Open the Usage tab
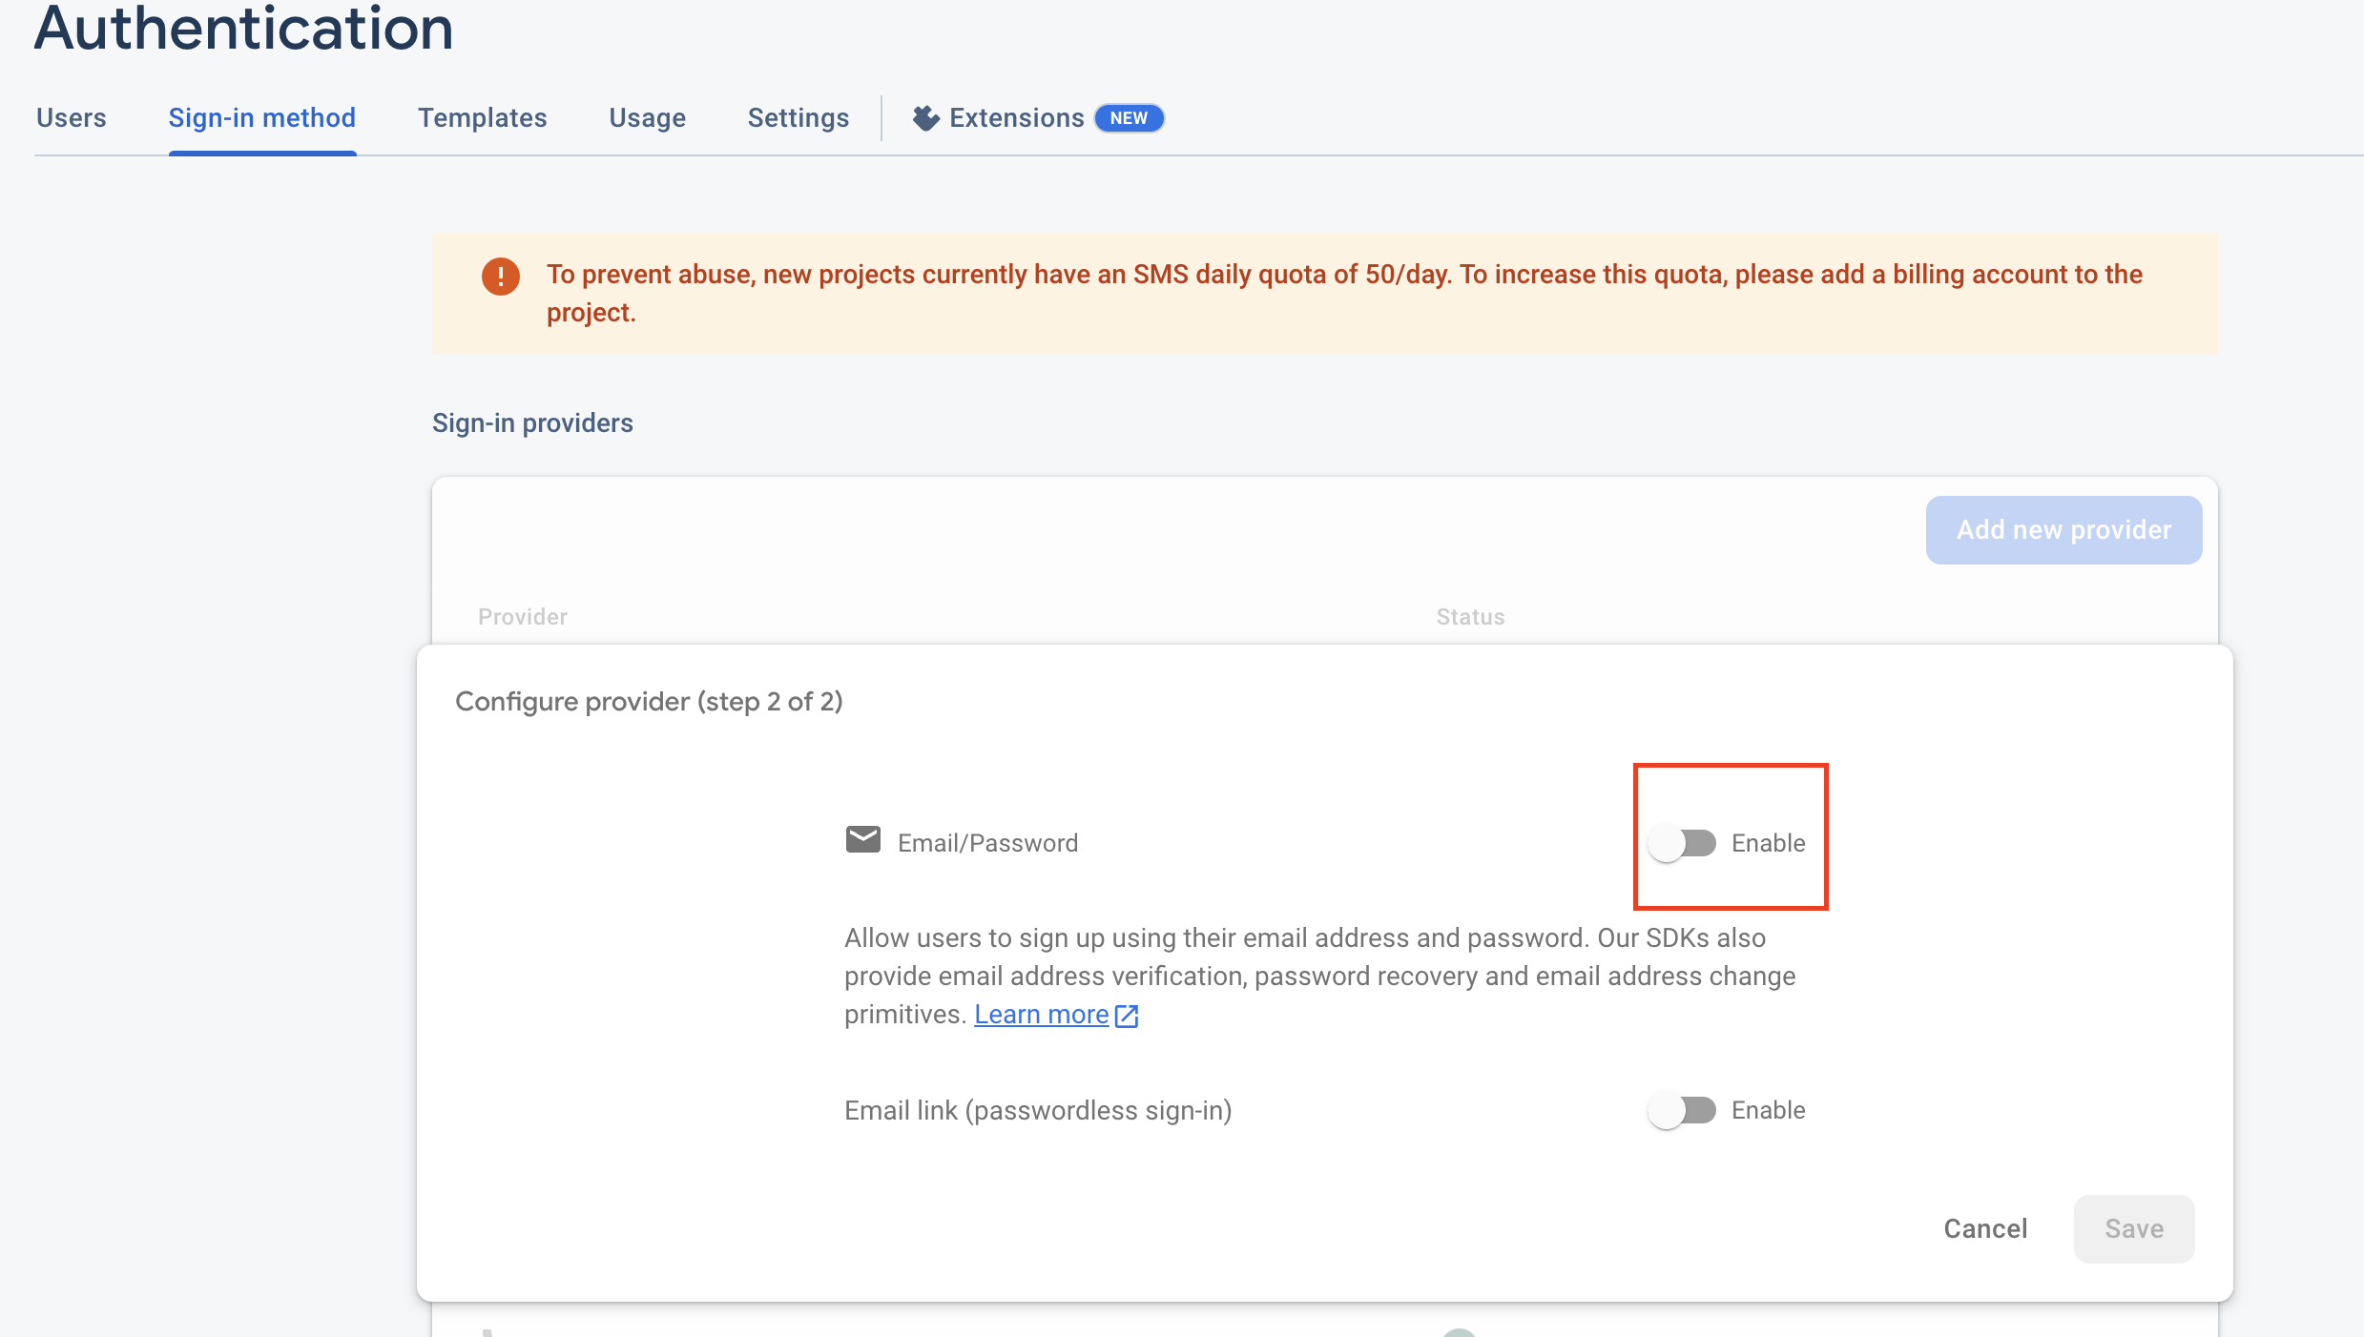 tap(647, 118)
